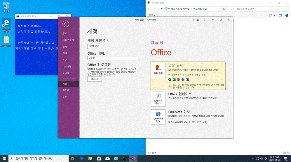Launch Edge from the taskbar
Screen dimensions: 291x162
pos(82,159)
